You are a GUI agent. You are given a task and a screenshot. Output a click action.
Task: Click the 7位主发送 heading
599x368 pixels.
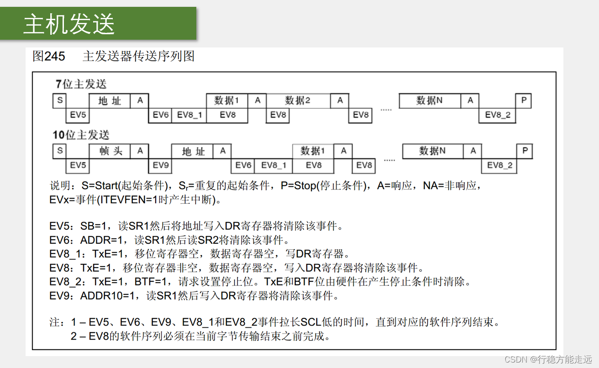coord(81,84)
